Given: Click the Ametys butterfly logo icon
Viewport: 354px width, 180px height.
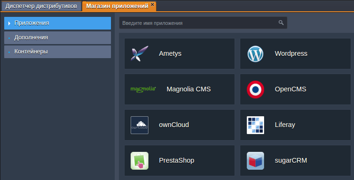Looking at the screenshot, I should [140, 53].
